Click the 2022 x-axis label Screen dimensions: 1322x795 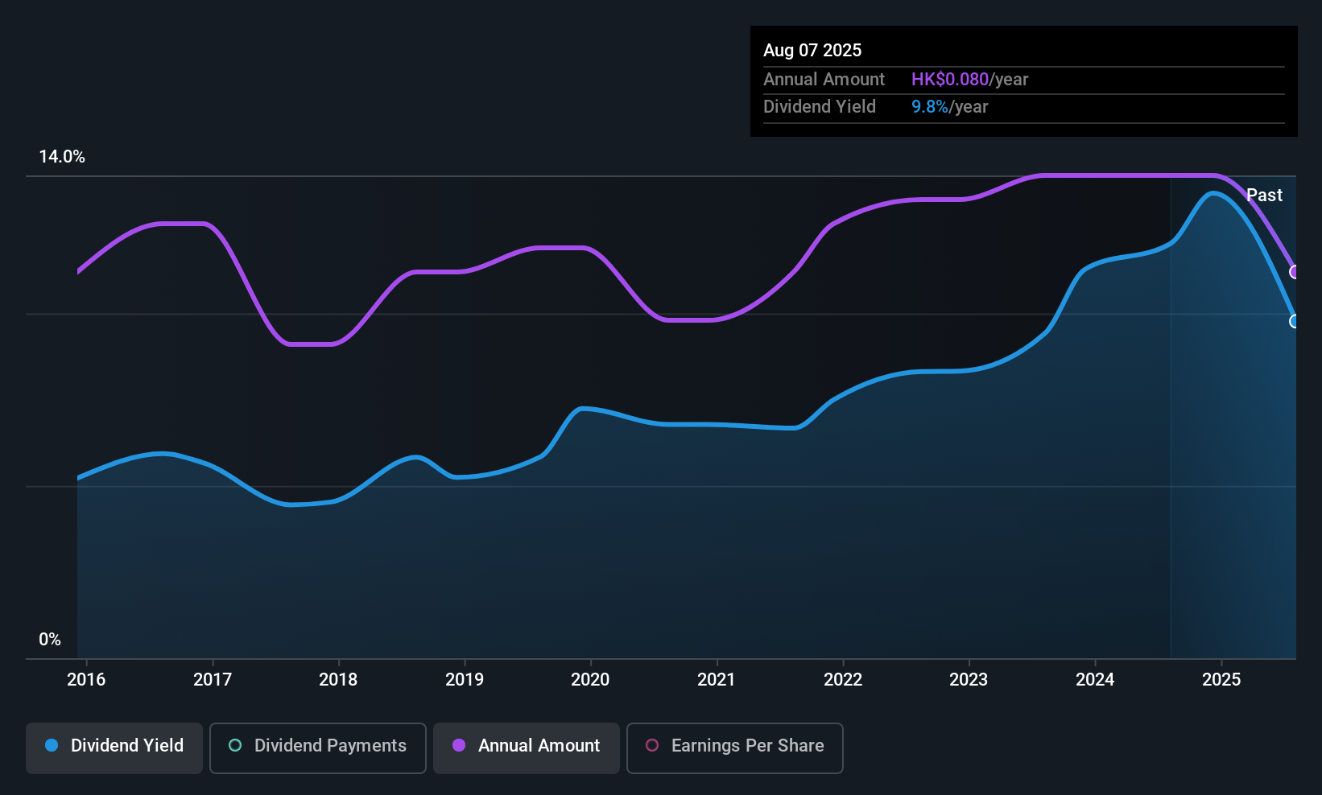pyautogui.click(x=843, y=680)
